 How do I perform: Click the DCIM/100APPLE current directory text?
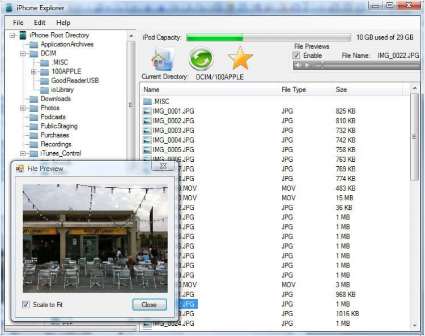point(220,77)
